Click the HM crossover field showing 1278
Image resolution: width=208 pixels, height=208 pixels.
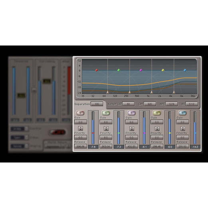point(171,104)
